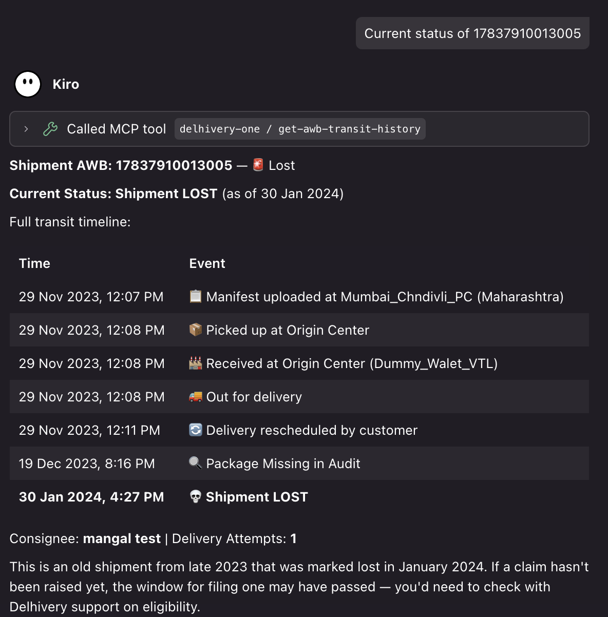The image size is (608, 617).
Task: Click the factory icon for Received at Origin
Action: 196,363
